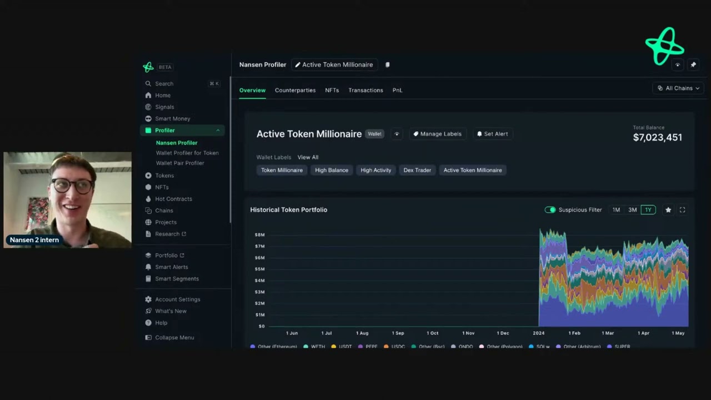Switch to the Transactions tab
The width and height of the screenshot is (711, 400).
[x=365, y=90]
